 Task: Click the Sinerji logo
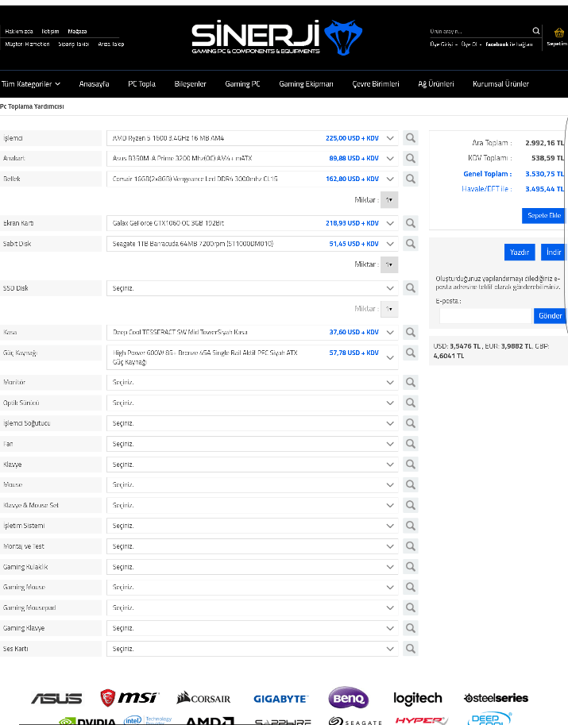pyautogui.click(x=276, y=37)
